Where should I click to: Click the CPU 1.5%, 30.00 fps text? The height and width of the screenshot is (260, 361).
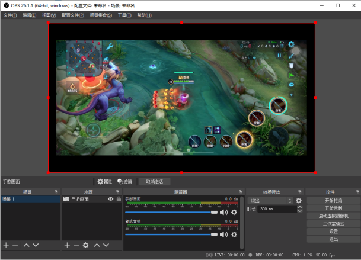[x=314, y=255]
